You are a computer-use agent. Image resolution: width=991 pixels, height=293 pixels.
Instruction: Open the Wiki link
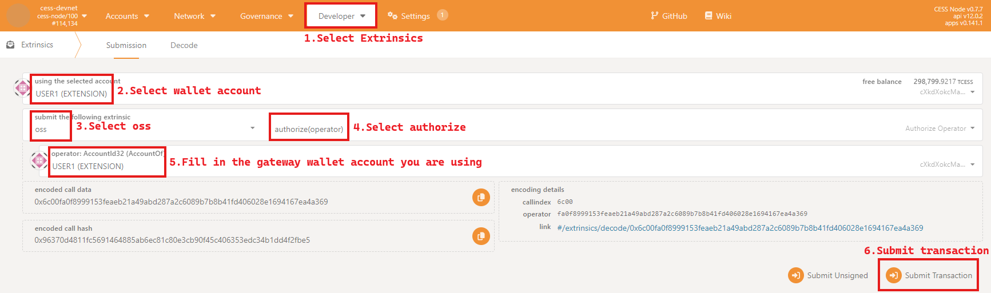718,16
